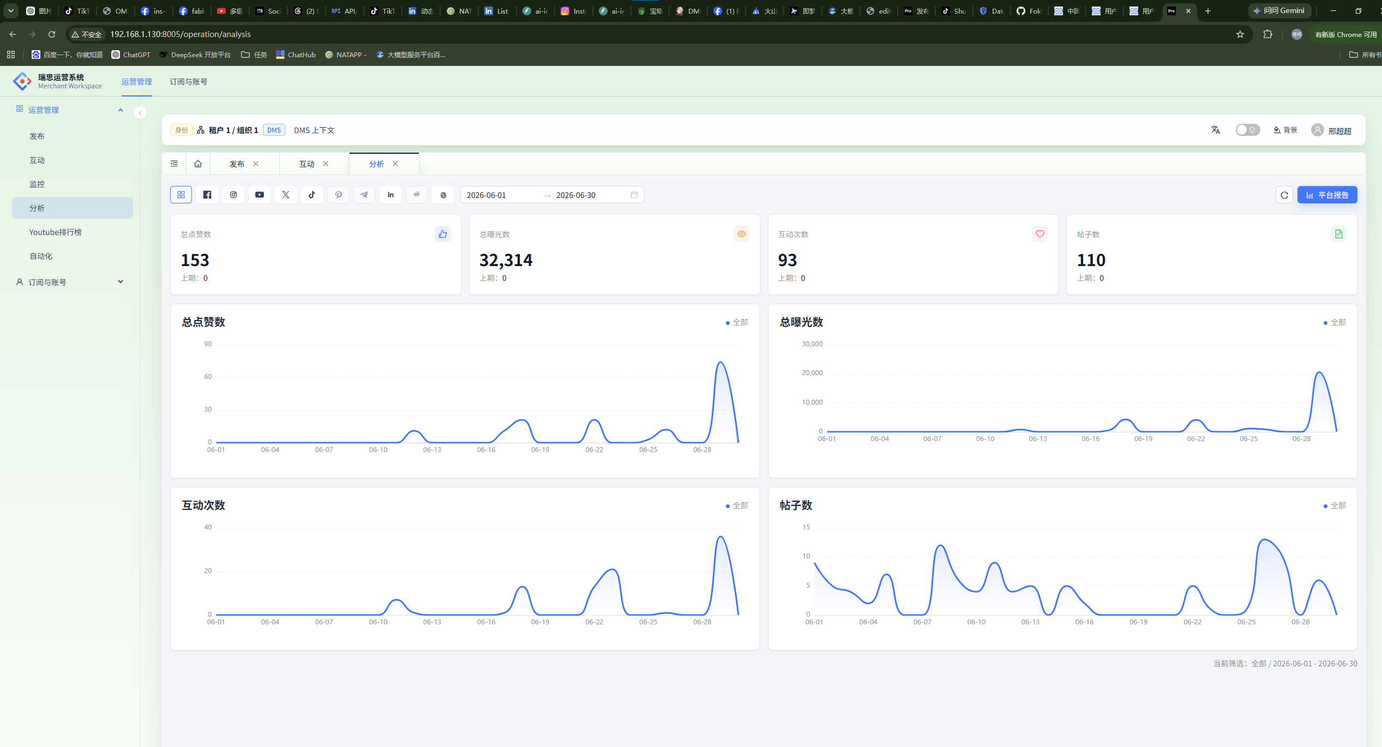Click heart icon on 互动次数 card

point(1040,234)
